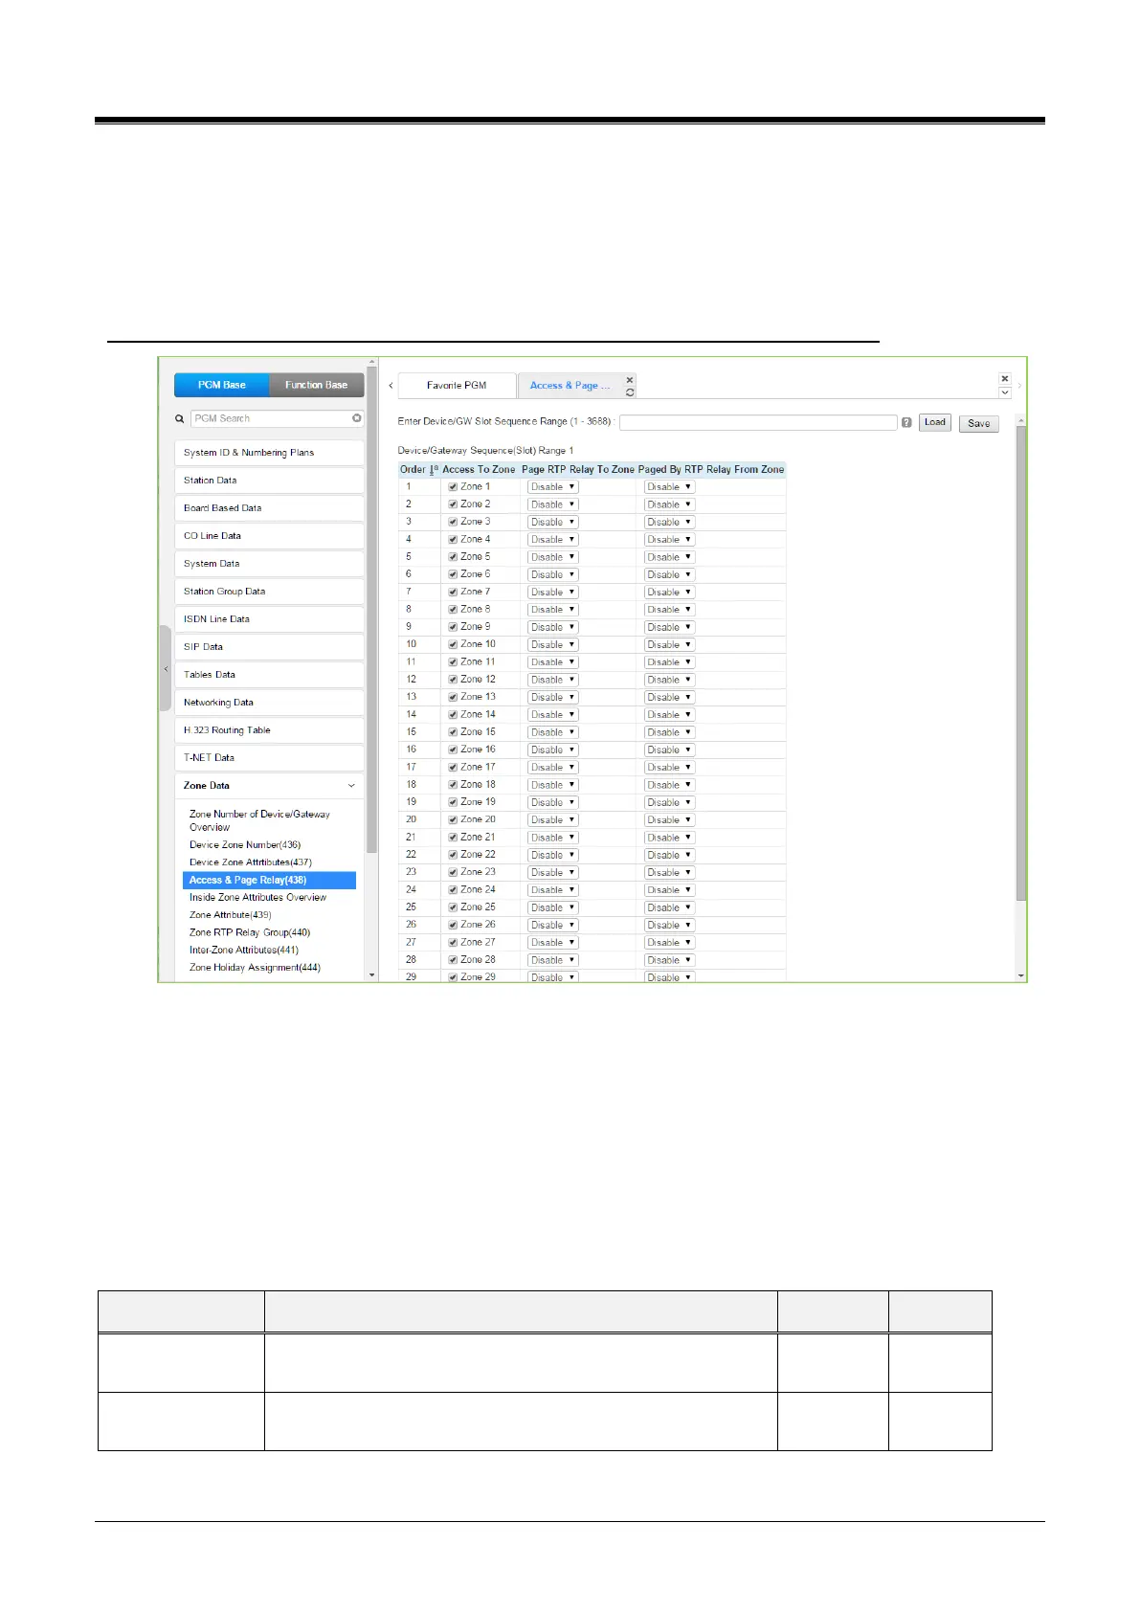Toggle the Zone 28 checkbox
This screenshot has width=1140, height=1612.
453,959
